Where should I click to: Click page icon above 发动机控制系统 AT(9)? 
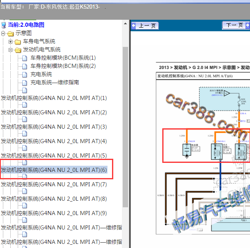tap(25, 206)
